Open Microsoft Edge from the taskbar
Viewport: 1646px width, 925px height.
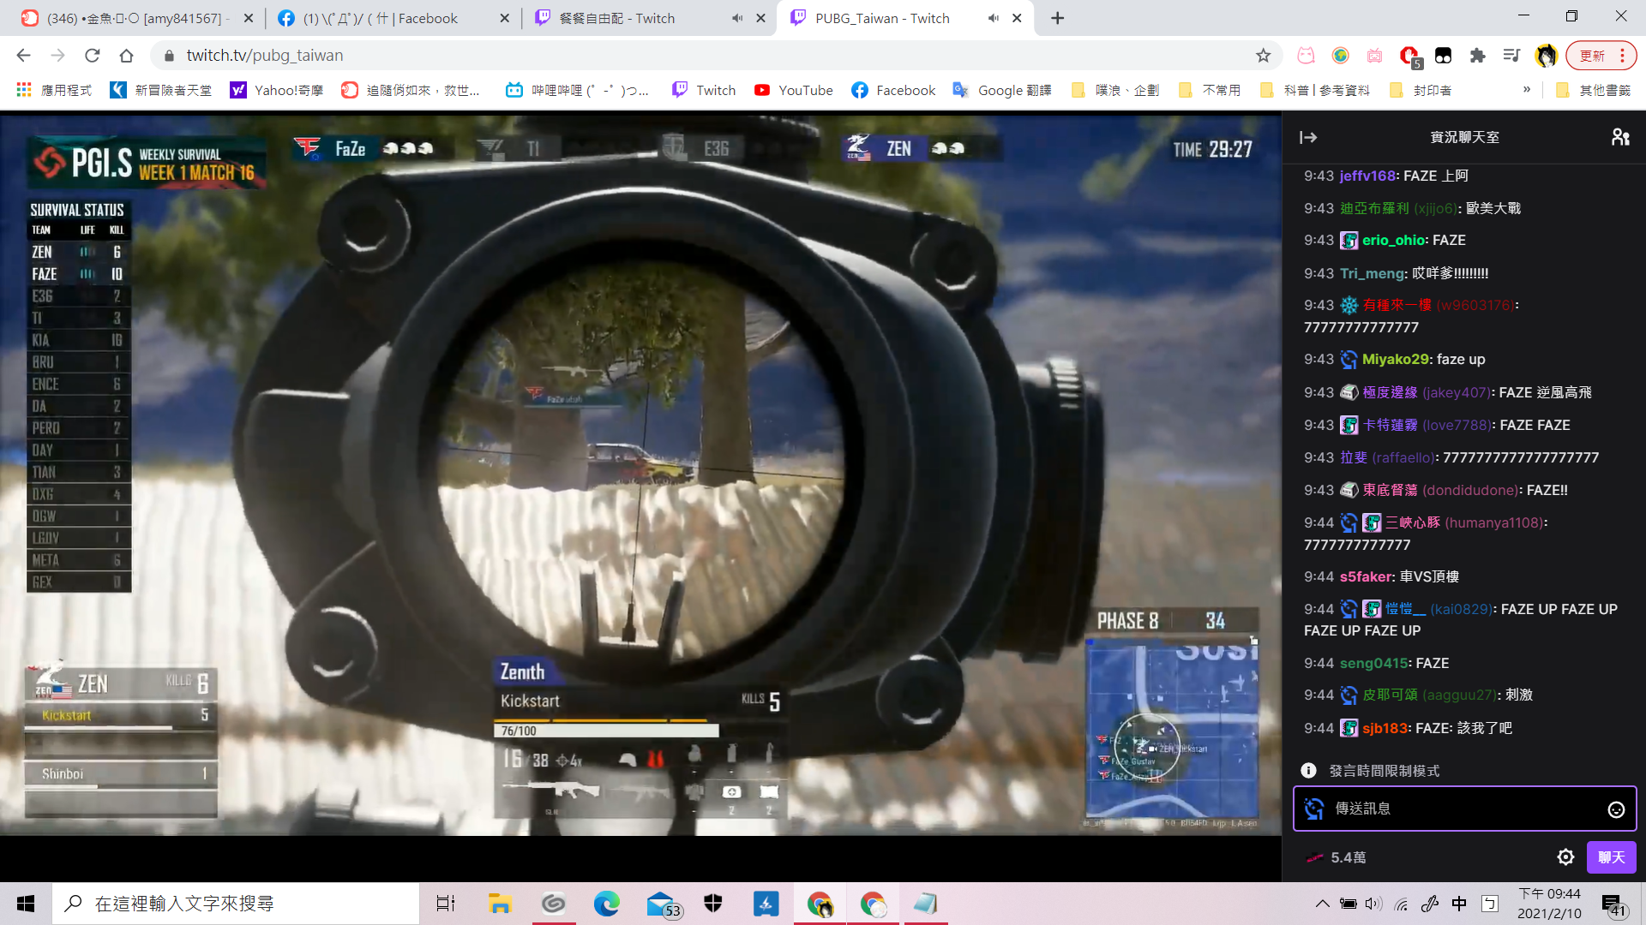point(607,904)
